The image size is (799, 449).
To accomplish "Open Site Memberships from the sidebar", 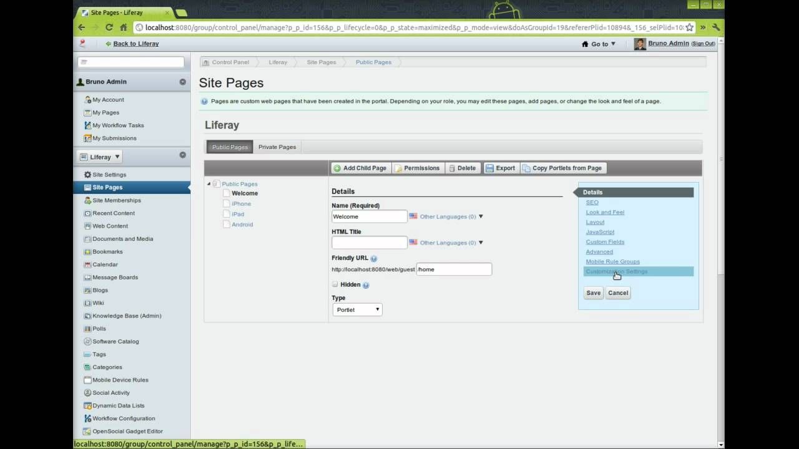I will pyautogui.click(x=117, y=200).
